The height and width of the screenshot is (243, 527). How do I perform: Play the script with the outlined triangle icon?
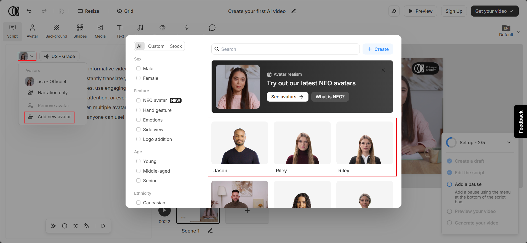pos(103,226)
